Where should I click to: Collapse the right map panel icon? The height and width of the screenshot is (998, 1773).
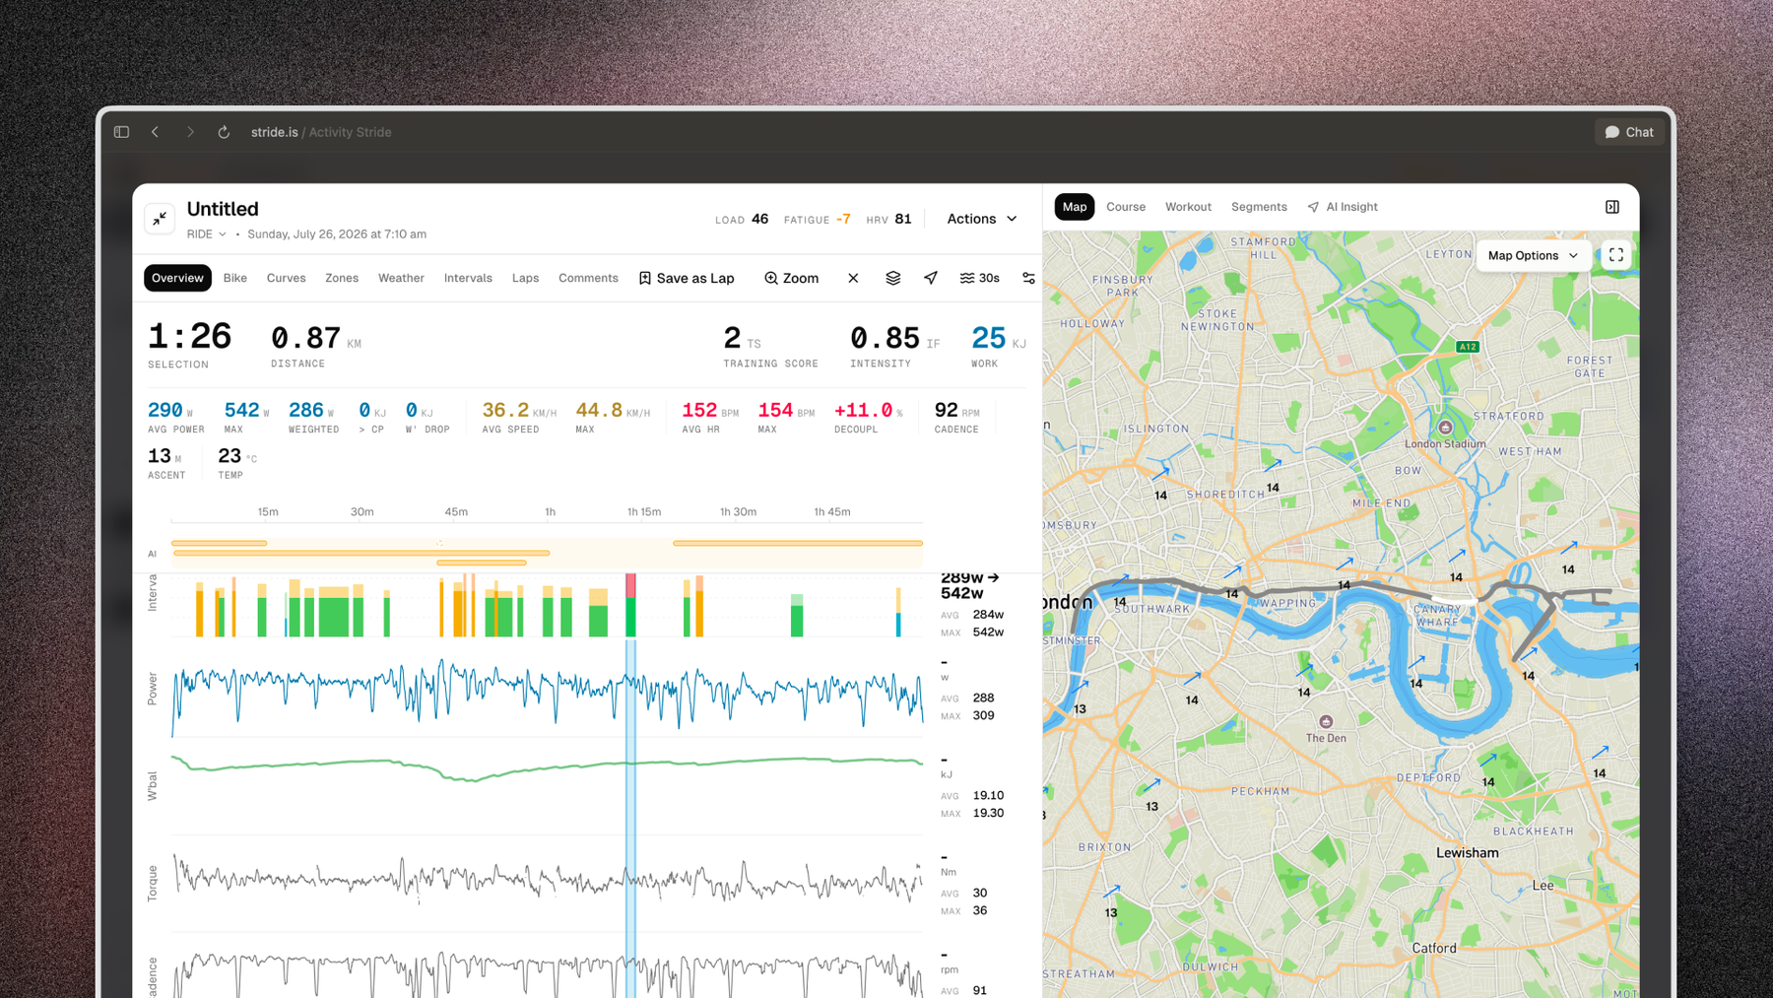(1612, 207)
